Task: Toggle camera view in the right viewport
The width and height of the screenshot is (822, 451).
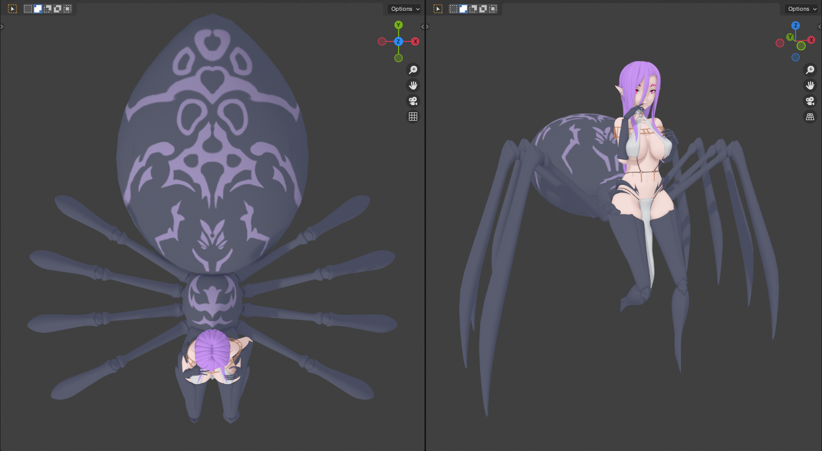Action: pyautogui.click(x=810, y=101)
